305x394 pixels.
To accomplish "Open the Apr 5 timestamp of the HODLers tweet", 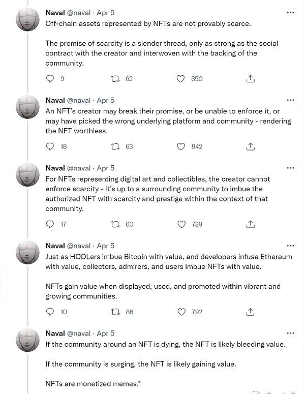I will 106,246.
